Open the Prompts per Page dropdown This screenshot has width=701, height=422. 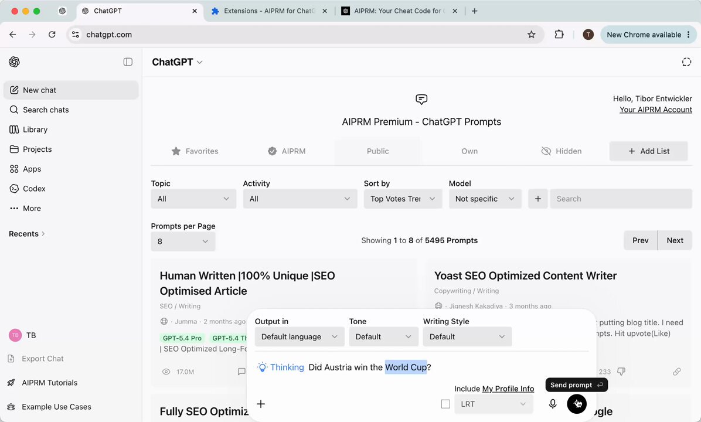pos(183,241)
